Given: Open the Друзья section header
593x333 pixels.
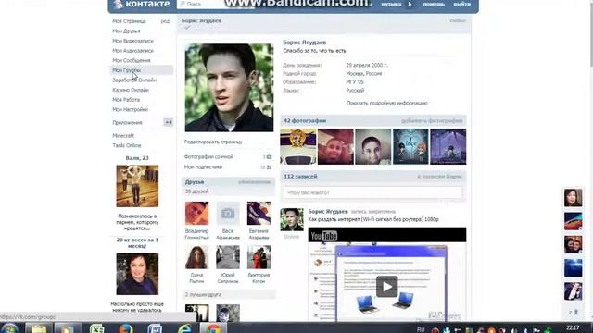Looking at the screenshot, I should tap(195, 182).
